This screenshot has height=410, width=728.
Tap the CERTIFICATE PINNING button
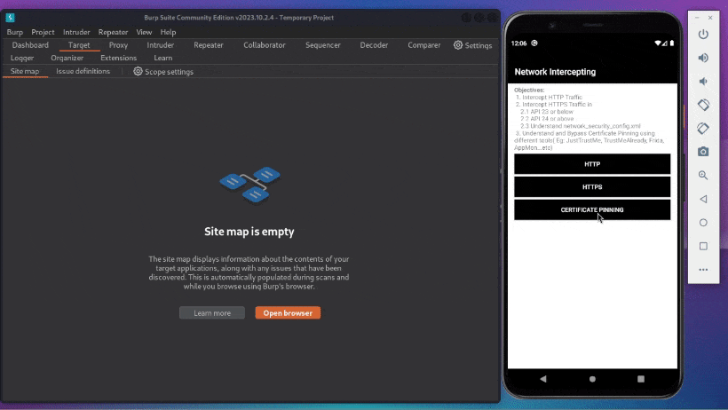point(592,209)
